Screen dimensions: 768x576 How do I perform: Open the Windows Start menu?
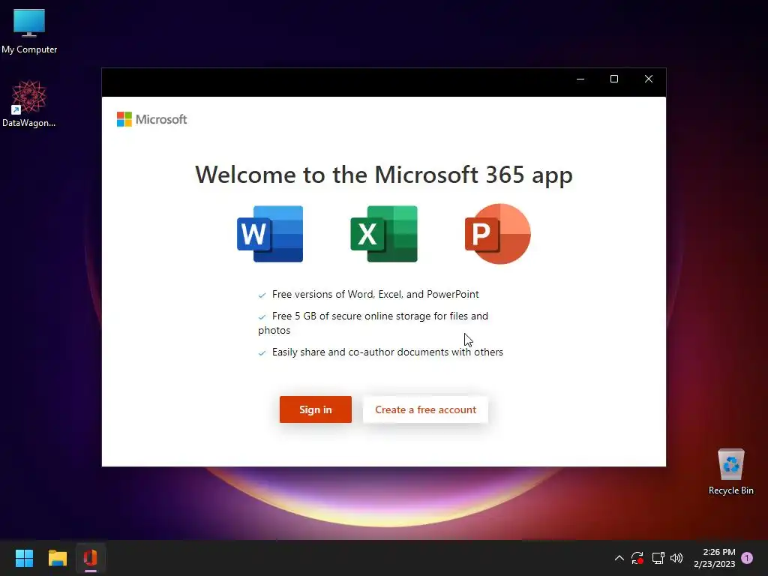coord(24,558)
